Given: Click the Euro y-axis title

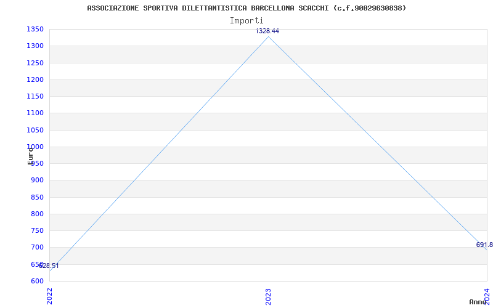Looking at the screenshot, I should tap(30, 155).
